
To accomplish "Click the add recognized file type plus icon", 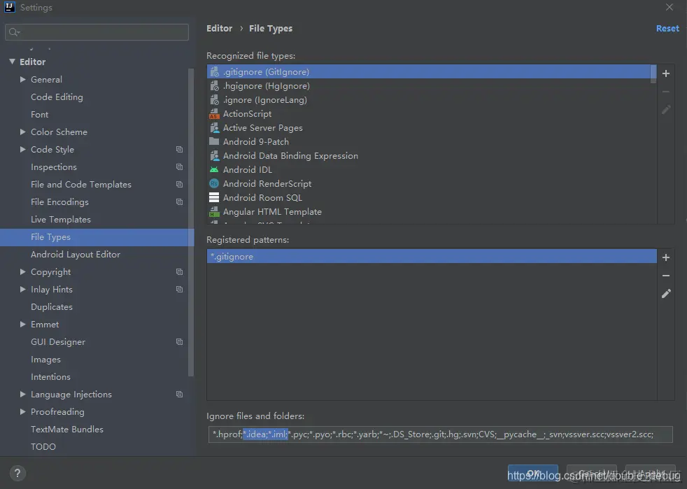I will [665, 73].
